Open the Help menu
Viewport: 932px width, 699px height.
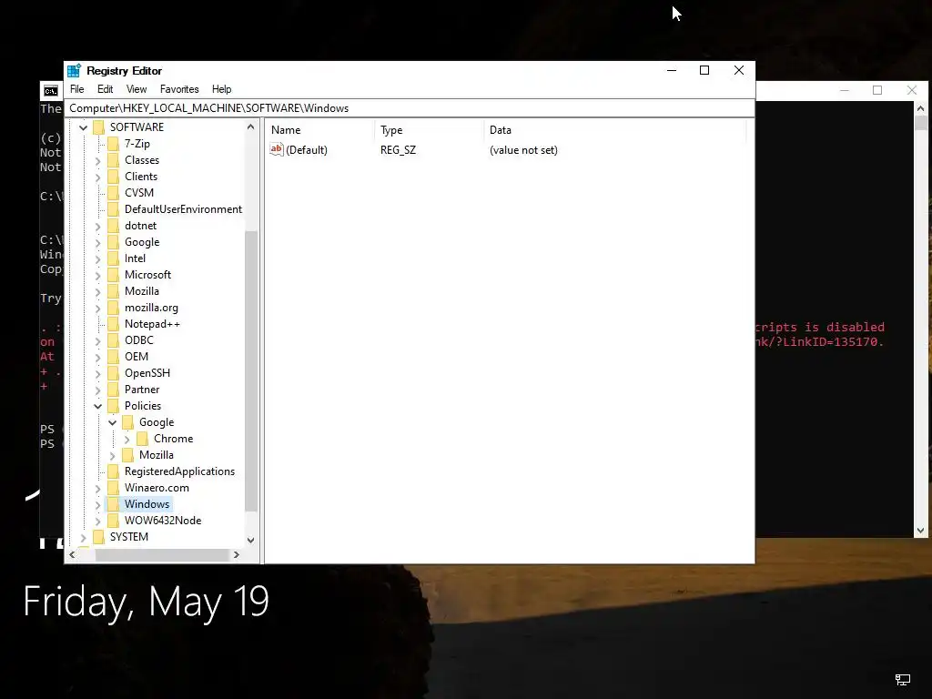point(222,89)
